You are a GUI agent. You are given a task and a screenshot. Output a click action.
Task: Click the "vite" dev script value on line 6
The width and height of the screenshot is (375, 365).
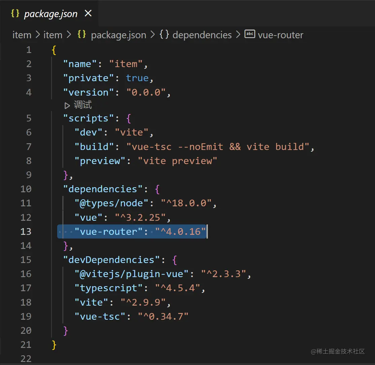(132, 133)
